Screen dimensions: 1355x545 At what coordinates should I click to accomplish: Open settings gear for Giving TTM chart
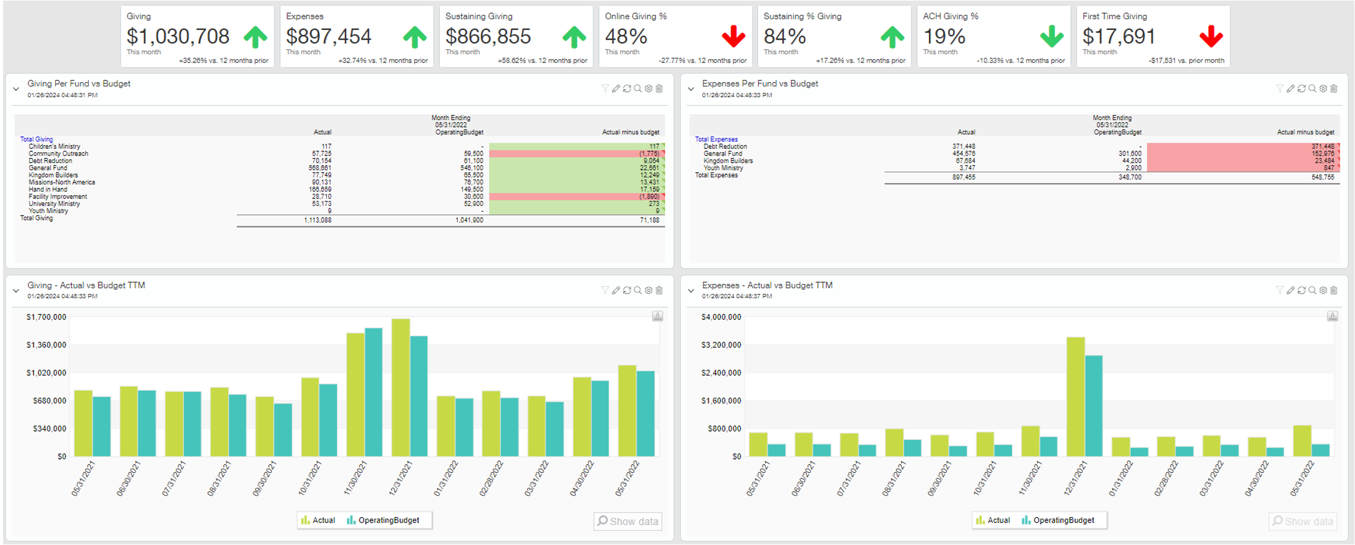pyautogui.click(x=648, y=291)
